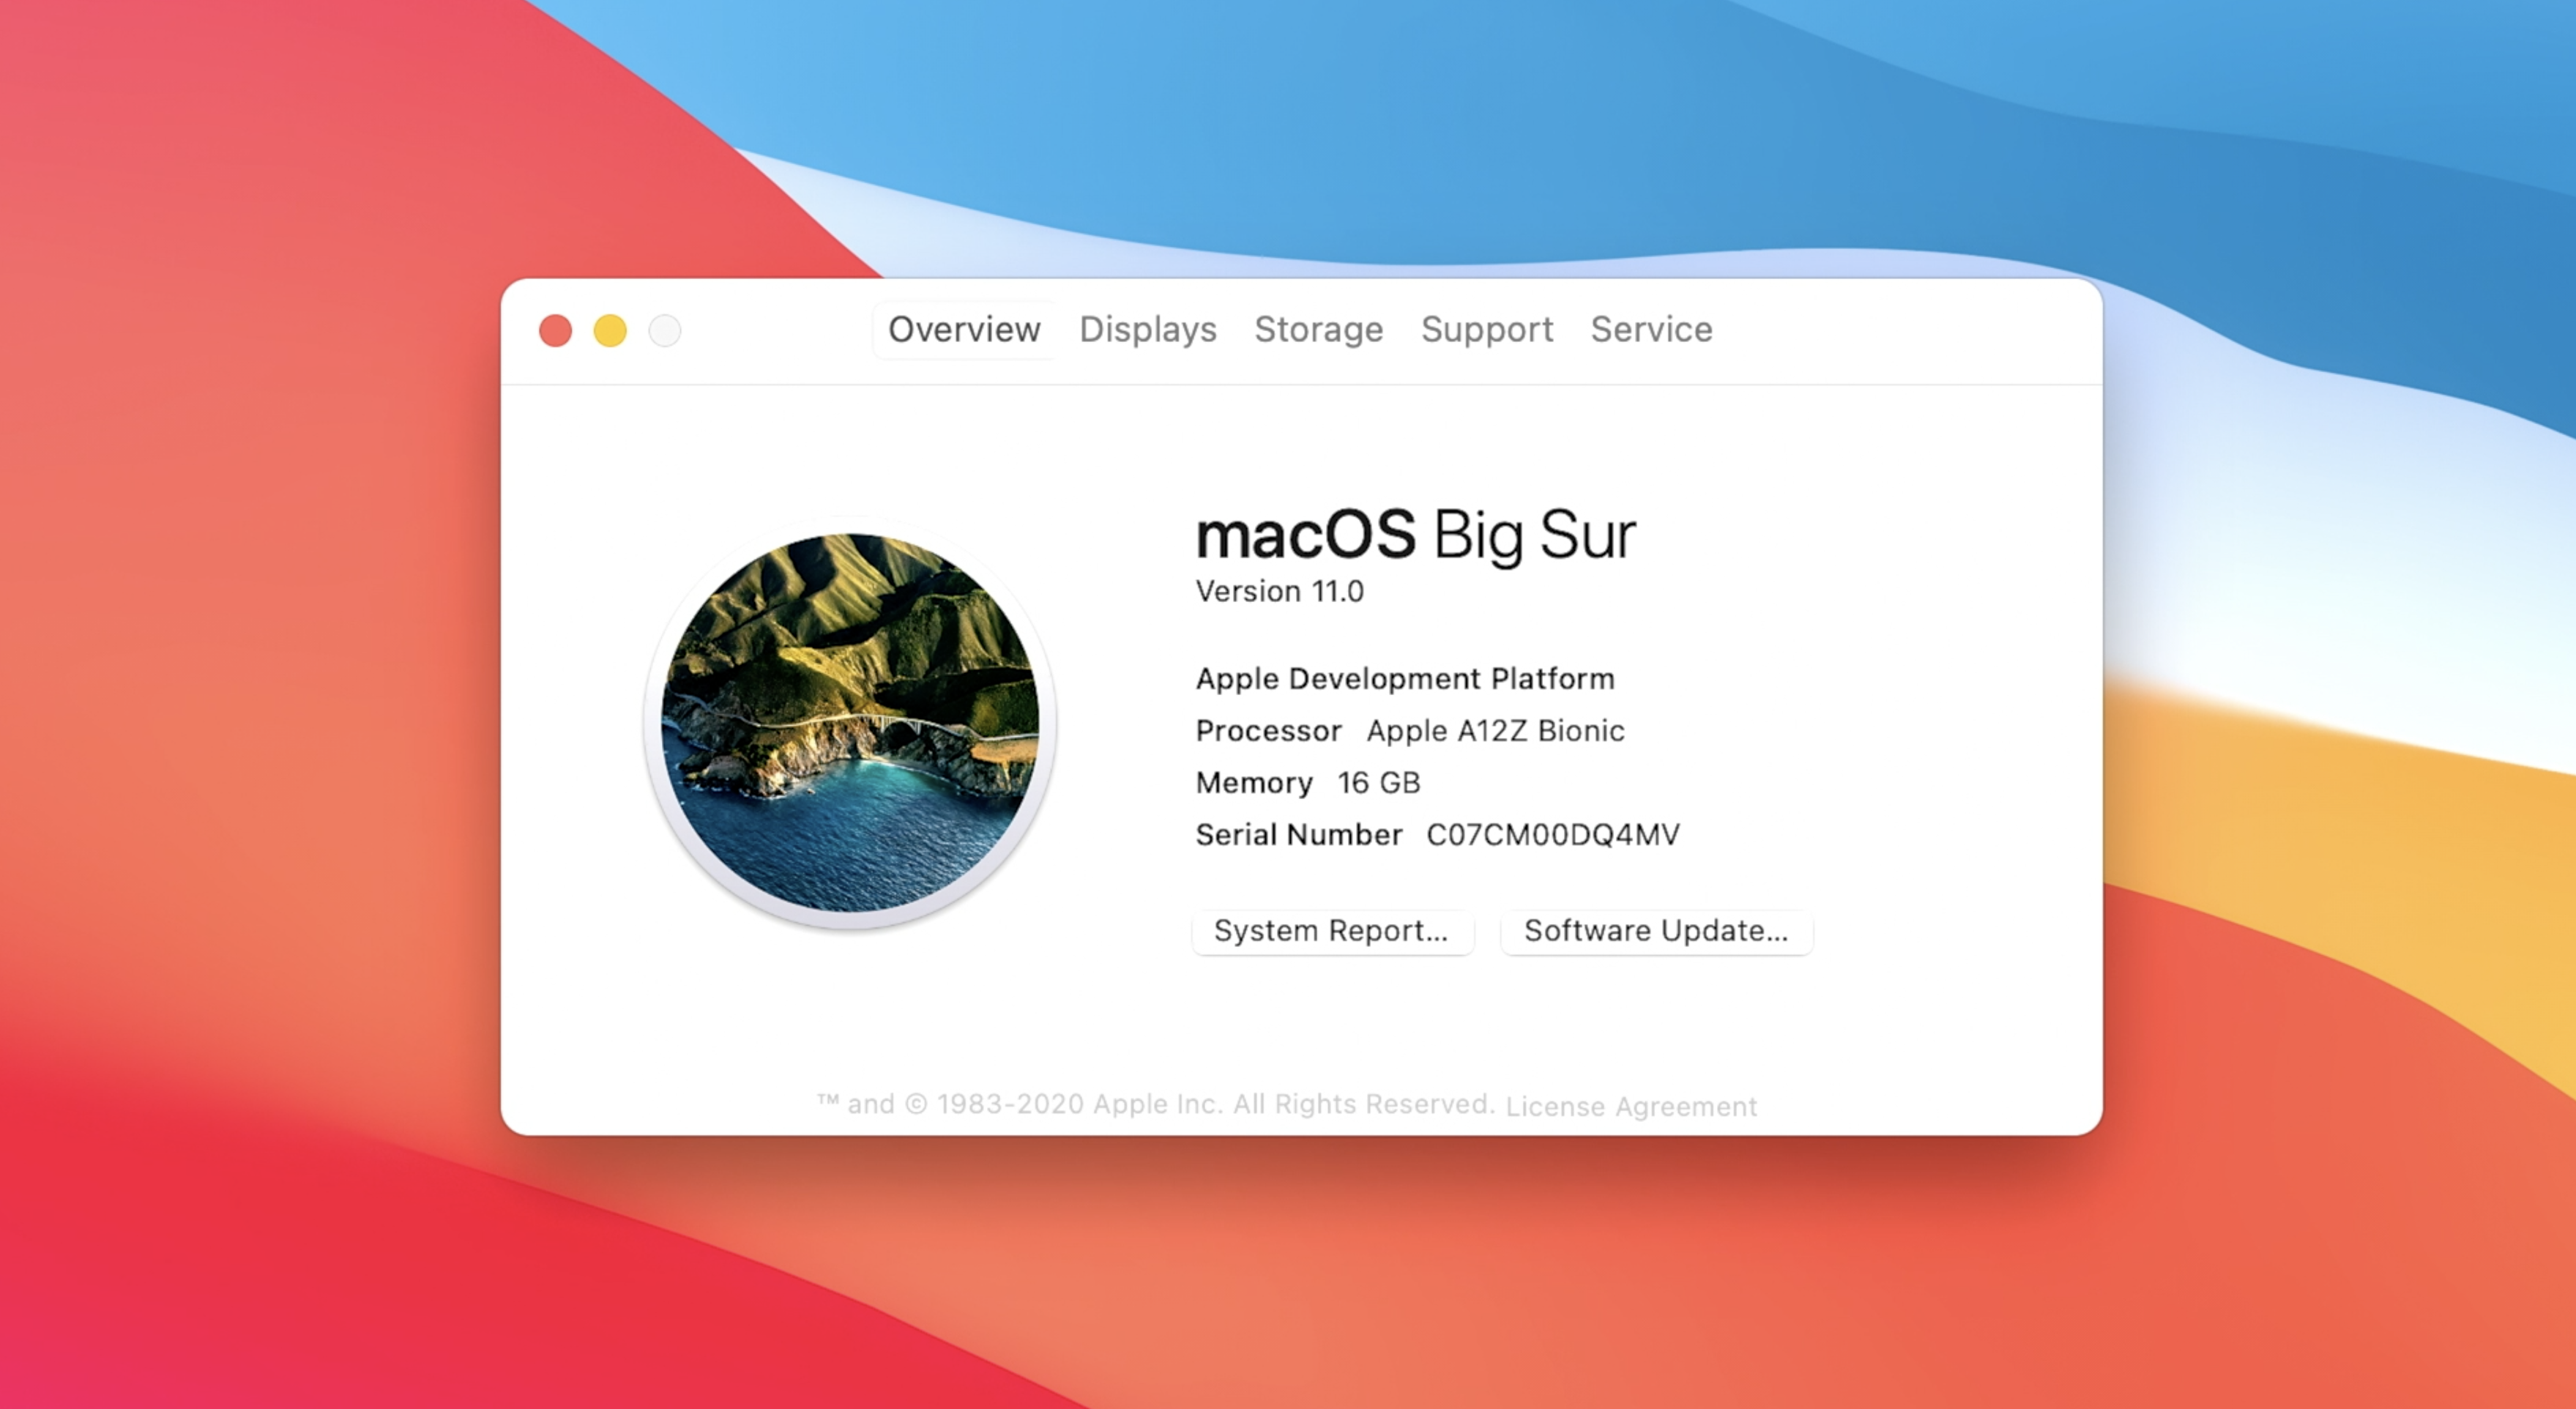Click the grayed-out zoom window button

(665, 331)
